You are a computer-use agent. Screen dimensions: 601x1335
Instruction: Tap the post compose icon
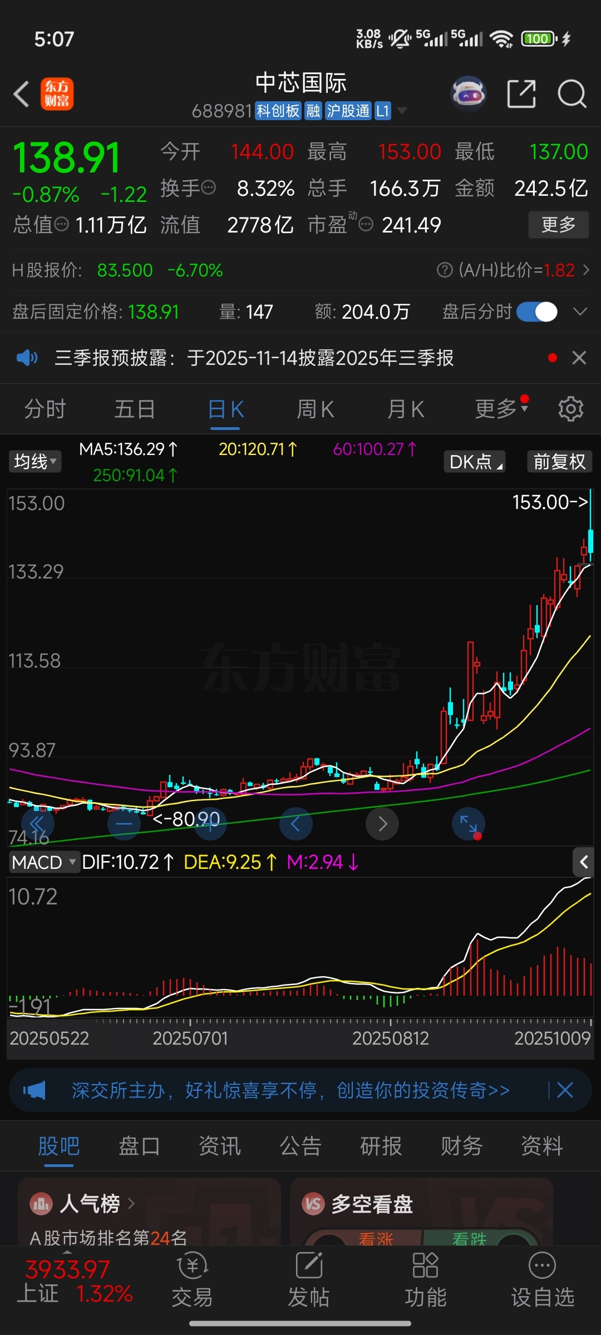(x=309, y=1266)
